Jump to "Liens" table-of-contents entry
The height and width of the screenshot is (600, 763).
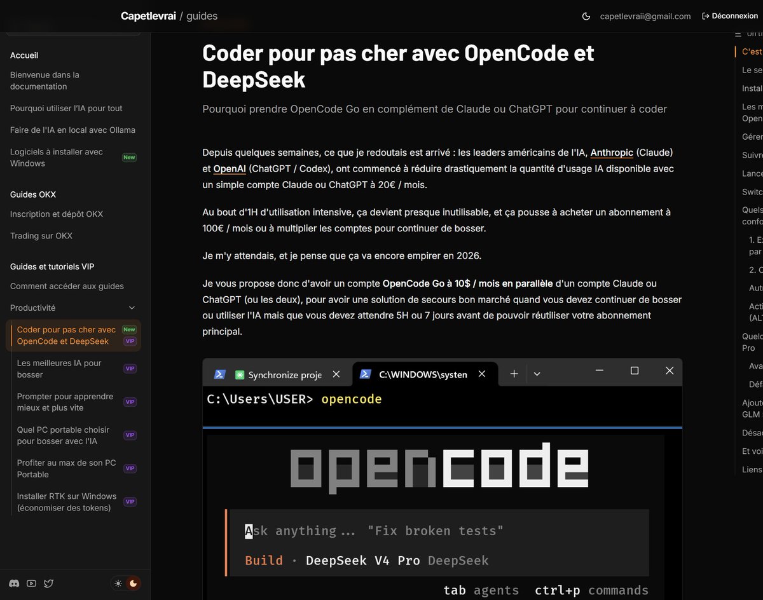tap(752, 470)
